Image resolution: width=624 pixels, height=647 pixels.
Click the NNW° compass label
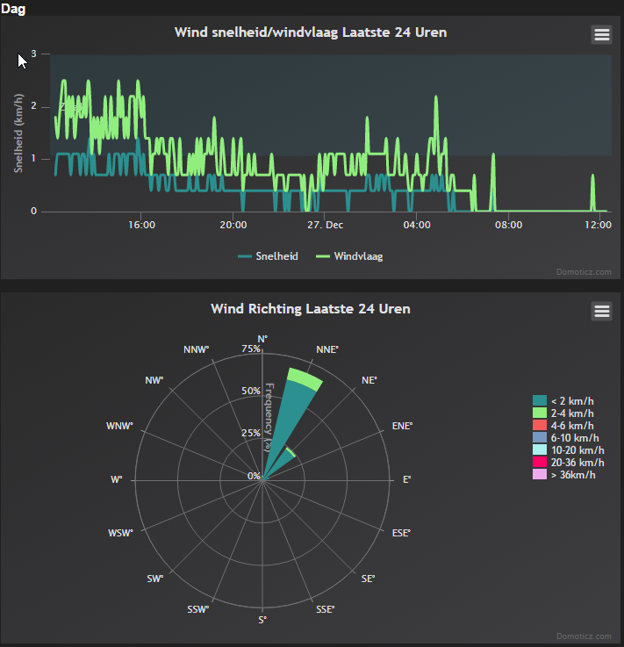point(197,349)
